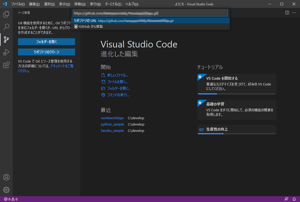Select the Source Control icon
The image size is (300, 202).
coord(6,40)
